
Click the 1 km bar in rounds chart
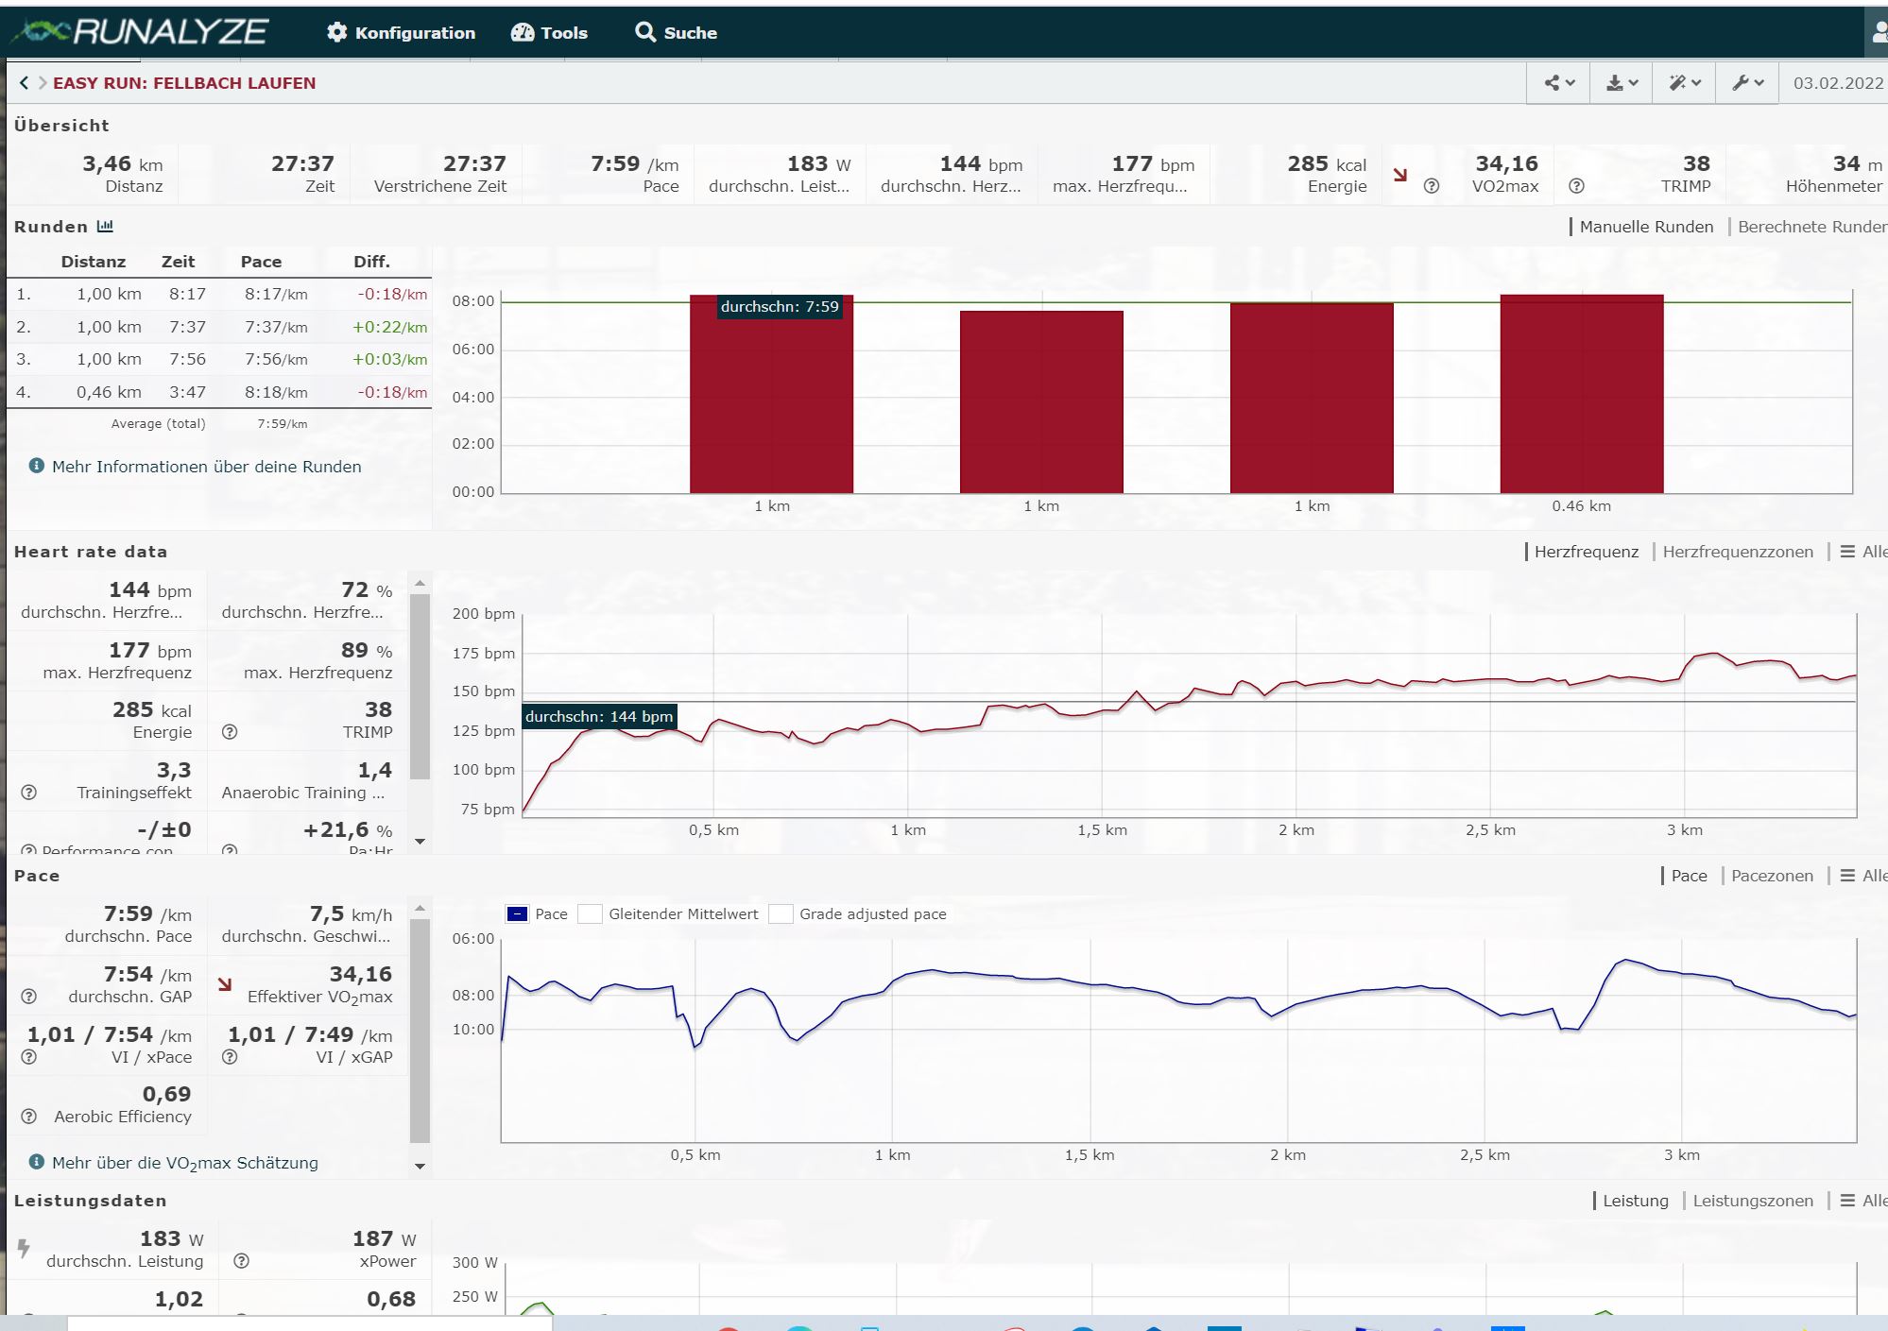click(x=771, y=395)
